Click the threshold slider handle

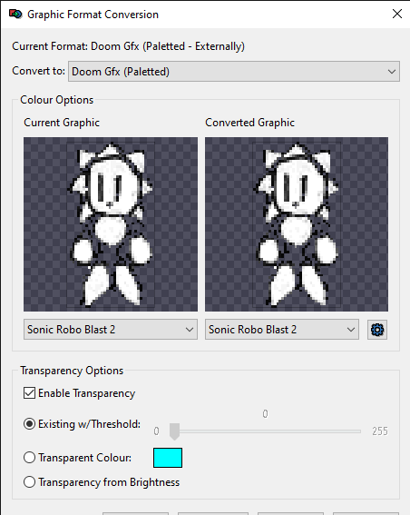[174, 431]
